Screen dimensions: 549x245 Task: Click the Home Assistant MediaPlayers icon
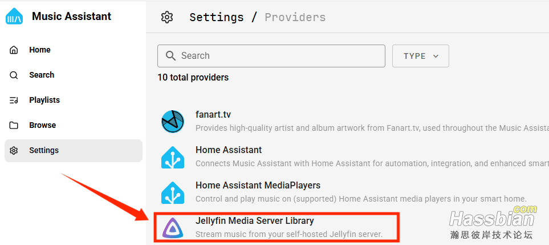(173, 192)
